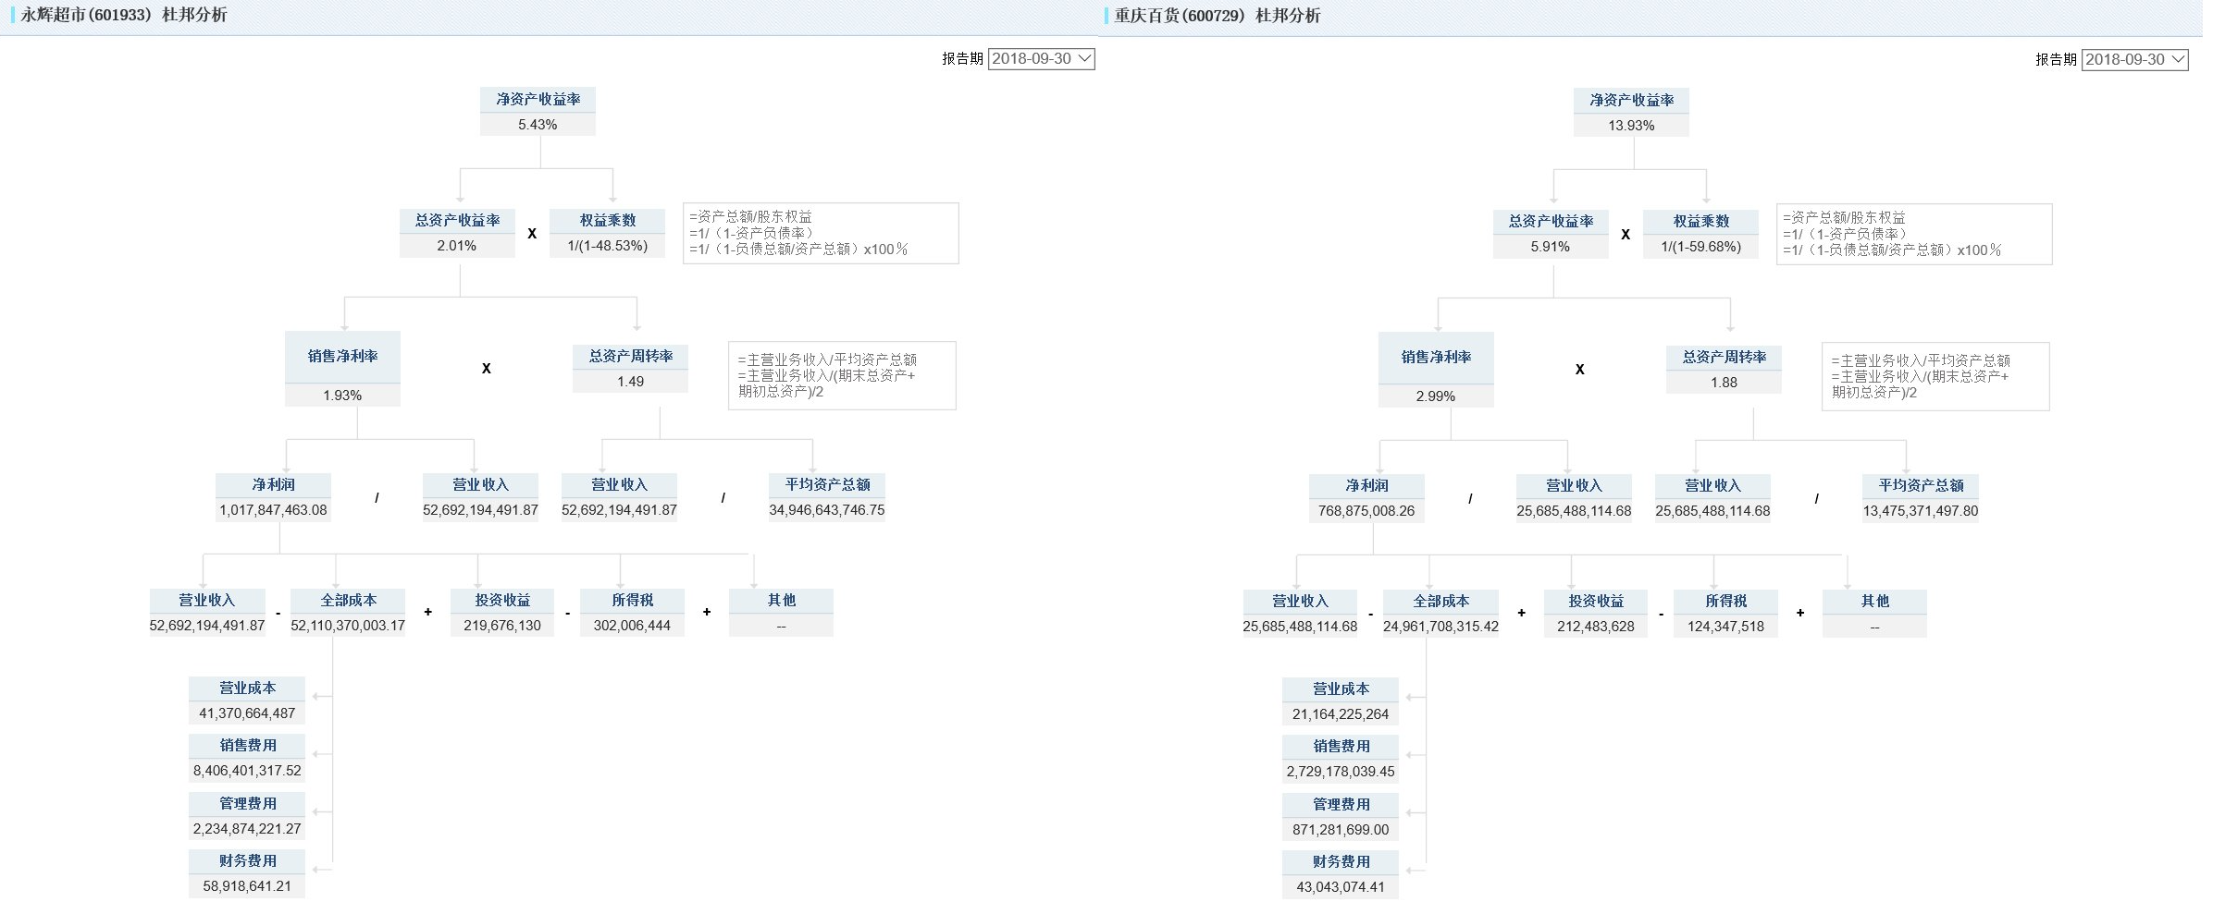Click 净利润 value 768,875,008.26
The height and width of the screenshot is (914, 2213).
tap(1366, 511)
